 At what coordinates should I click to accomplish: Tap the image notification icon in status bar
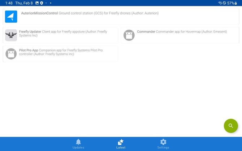pos(37,3)
